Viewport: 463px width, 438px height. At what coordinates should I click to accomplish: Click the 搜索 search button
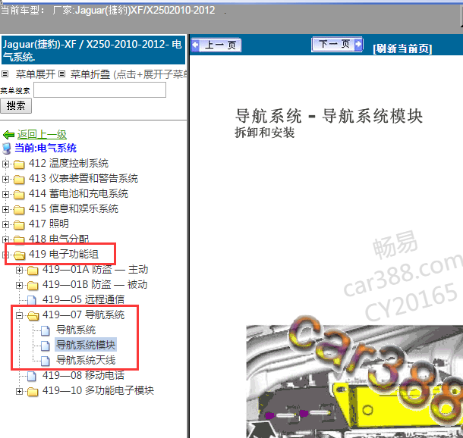[x=16, y=106]
